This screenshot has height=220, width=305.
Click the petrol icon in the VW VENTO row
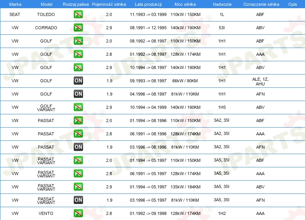click(78, 213)
